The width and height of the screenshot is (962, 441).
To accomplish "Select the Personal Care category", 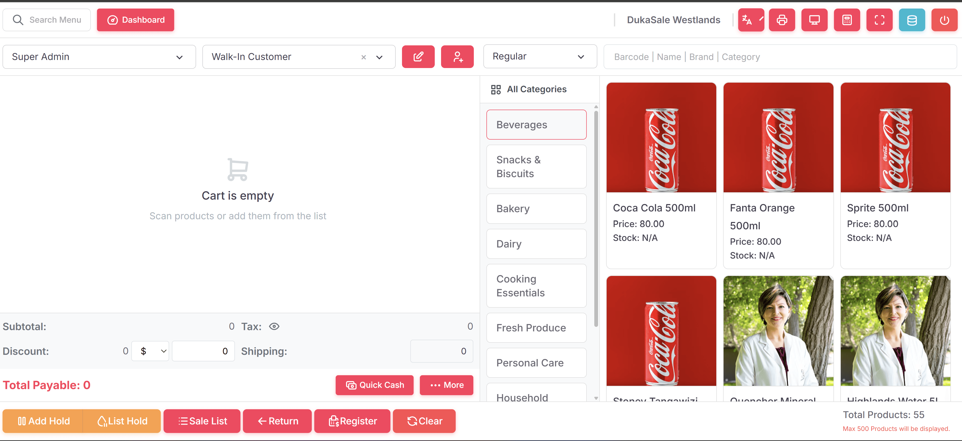I will [x=536, y=363].
